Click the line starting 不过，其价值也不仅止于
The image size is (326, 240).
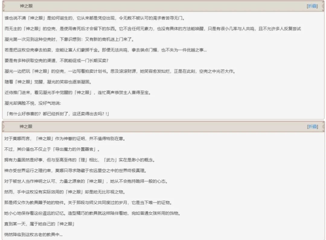click(52, 149)
